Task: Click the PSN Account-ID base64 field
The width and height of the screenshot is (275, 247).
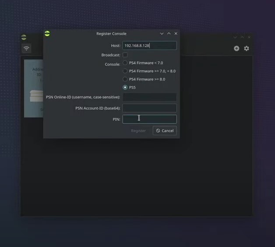Action: tap(149, 108)
